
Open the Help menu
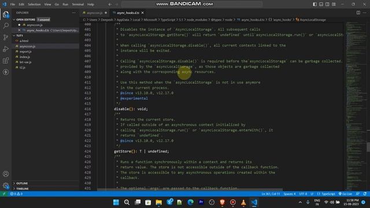point(91,4)
